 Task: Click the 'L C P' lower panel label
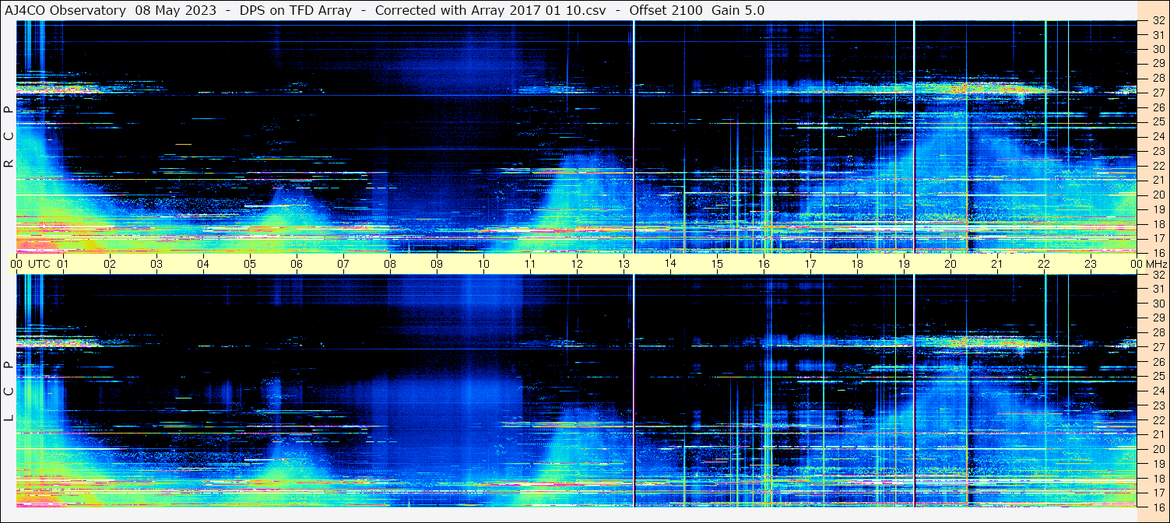click(9, 391)
